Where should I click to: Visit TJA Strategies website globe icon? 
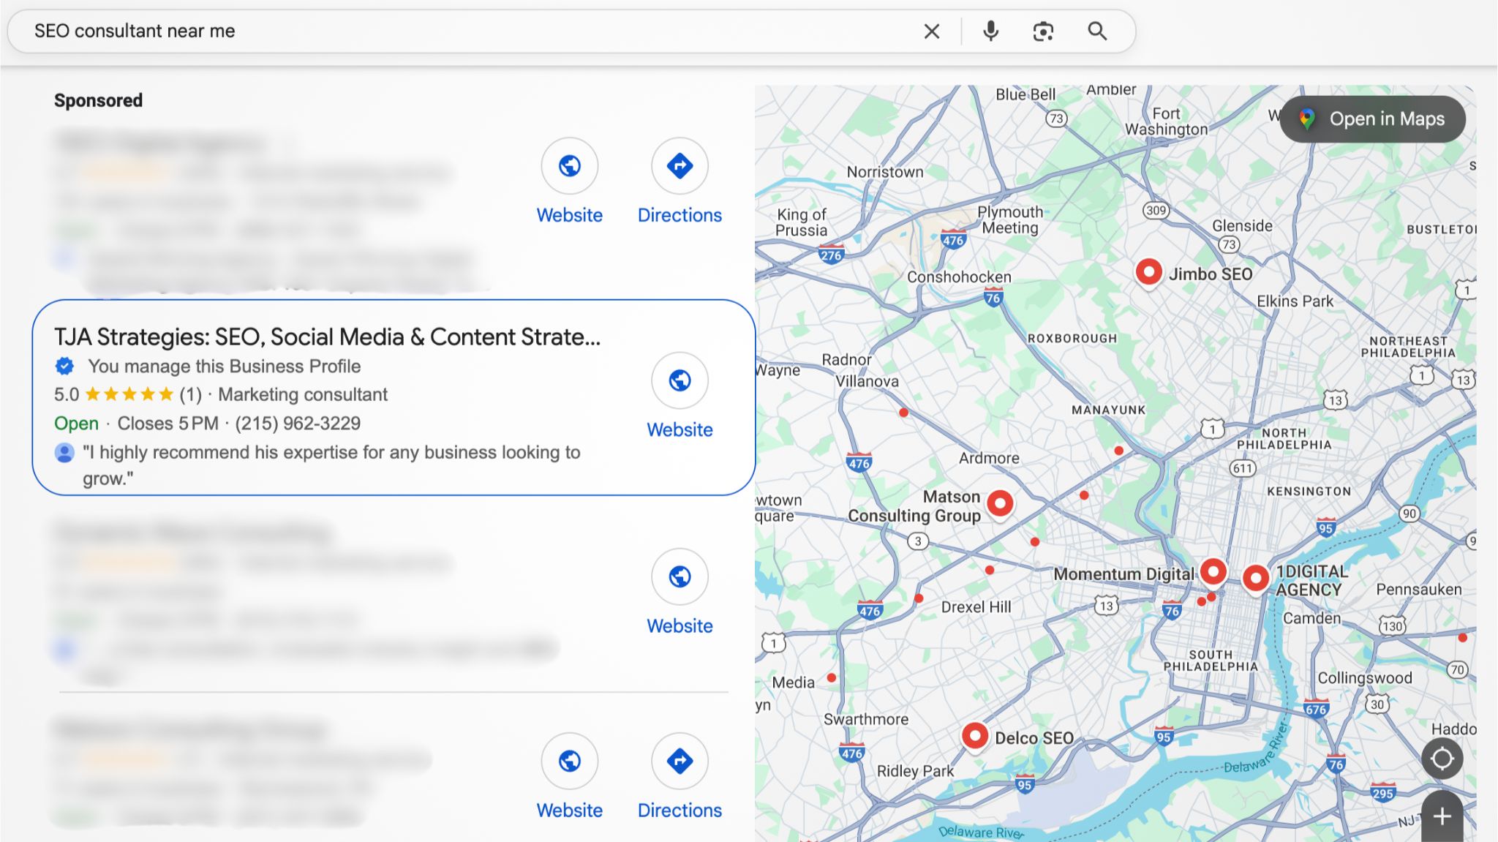[x=680, y=381]
